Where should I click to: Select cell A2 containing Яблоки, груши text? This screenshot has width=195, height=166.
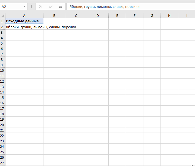tap(24, 27)
